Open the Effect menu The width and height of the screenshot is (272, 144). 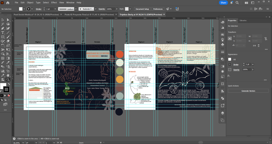point(54,3)
